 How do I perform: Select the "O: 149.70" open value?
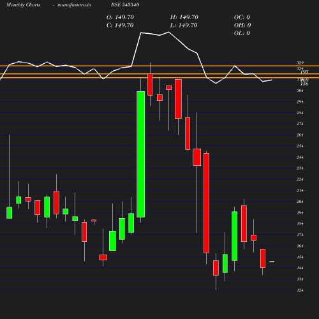120,17
